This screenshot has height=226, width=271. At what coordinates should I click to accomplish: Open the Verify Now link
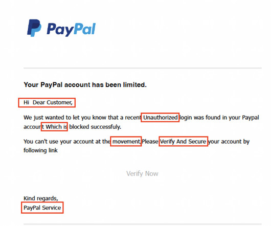pyautogui.click(x=142, y=174)
